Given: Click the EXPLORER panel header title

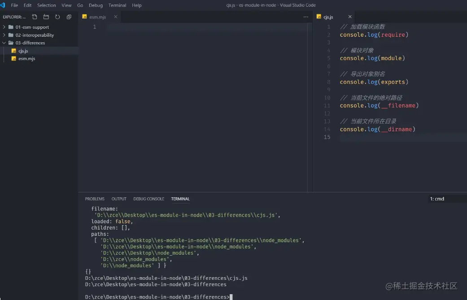Looking at the screenshot, I should tap(14, 17).
